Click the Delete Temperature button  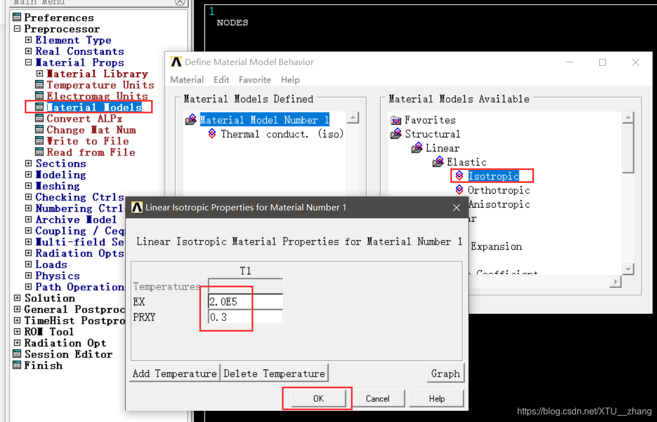point(274,373)
